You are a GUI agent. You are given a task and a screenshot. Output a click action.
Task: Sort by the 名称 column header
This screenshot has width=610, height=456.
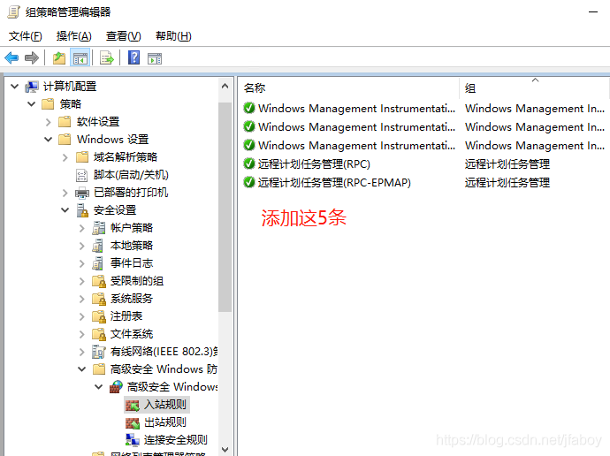tap(349, 87)
